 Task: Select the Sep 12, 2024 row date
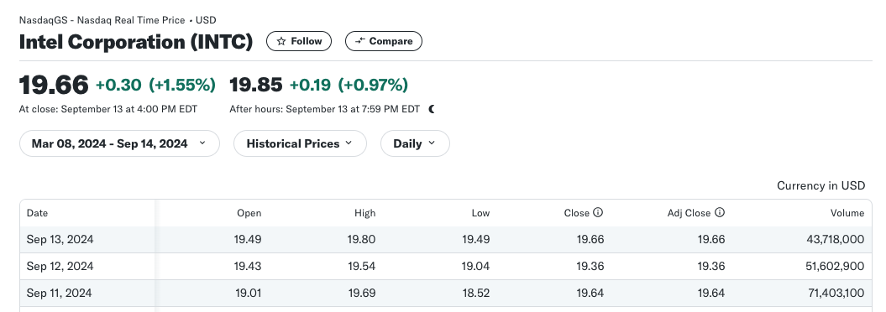tap(60, 267)
